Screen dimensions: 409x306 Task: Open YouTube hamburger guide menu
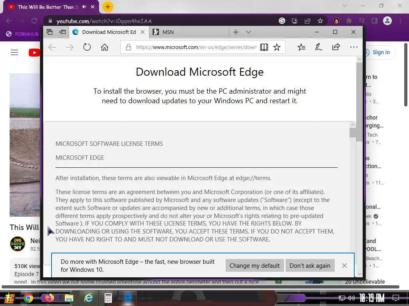coord(14,53)
